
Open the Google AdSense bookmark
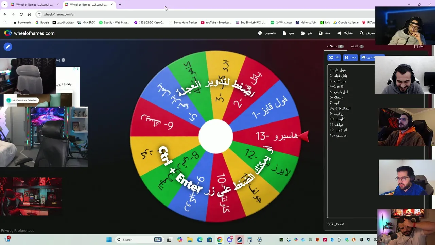click(x=346, y=23)
